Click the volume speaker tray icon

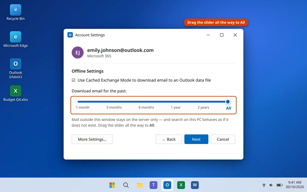pos(271,185)
